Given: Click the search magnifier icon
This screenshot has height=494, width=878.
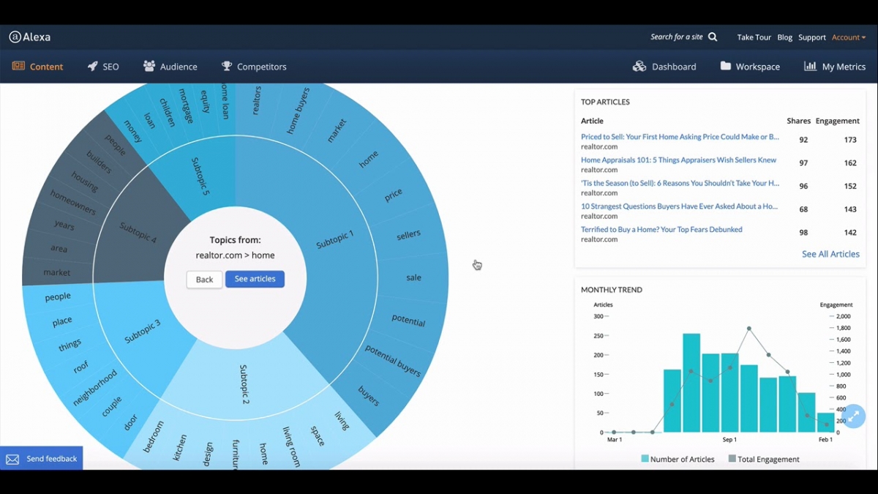Looking at the screenshot, I should click(x=713, y=37).
